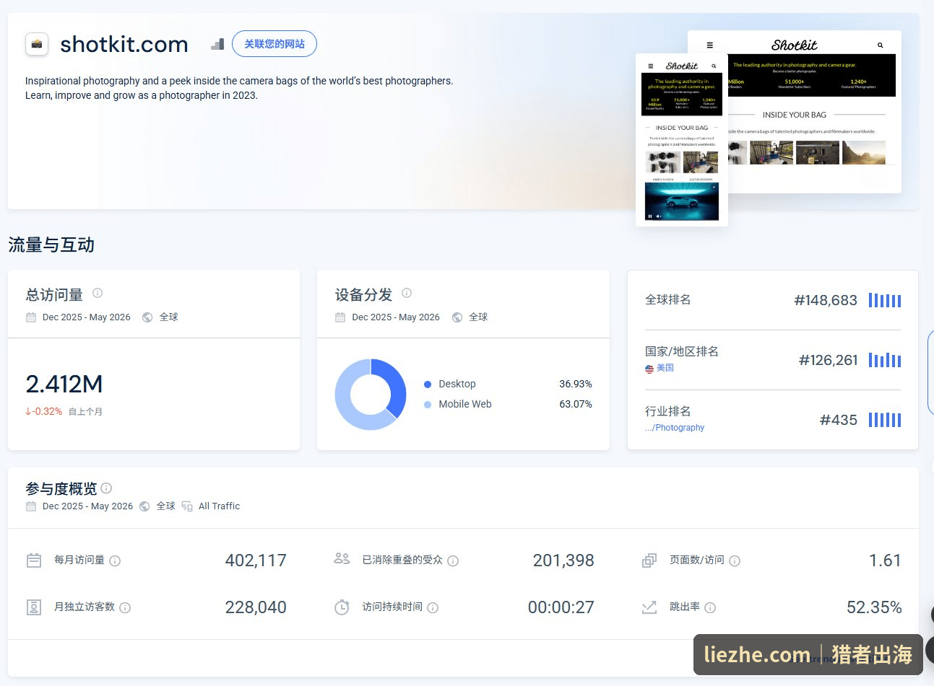Click the info icon next to 参与度概览
The image size is (934, 686).
point(106,488)
